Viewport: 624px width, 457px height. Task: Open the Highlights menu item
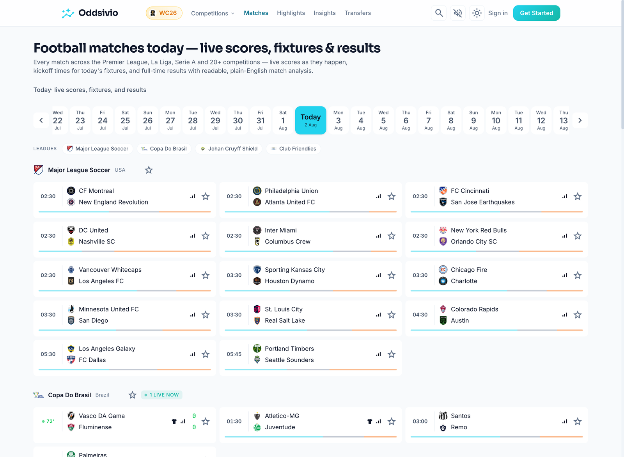point(291,13)
